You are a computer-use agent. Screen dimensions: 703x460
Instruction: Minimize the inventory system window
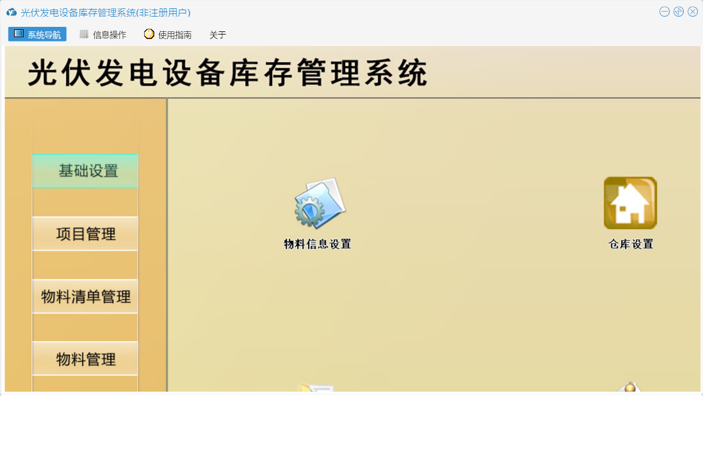click(665, 12)
